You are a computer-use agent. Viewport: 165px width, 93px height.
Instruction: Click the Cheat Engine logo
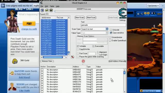coord(122,13)
